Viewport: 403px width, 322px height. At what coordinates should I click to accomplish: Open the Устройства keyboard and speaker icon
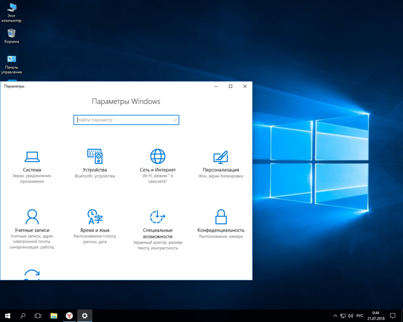[x=95, y=156]
